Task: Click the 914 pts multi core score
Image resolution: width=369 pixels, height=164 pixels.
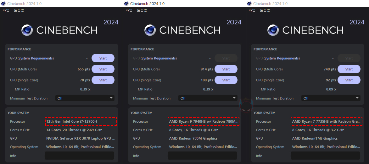Action: (x=207, y=69)
